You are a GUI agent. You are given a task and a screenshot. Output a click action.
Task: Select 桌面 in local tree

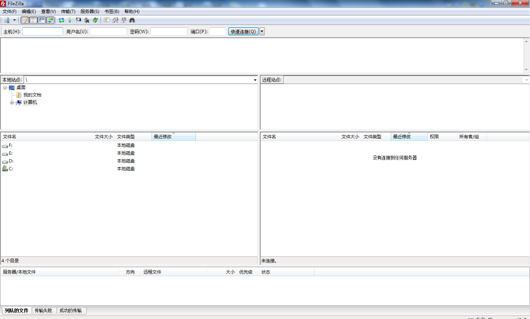pyautogui.click(x=21, y=87)
